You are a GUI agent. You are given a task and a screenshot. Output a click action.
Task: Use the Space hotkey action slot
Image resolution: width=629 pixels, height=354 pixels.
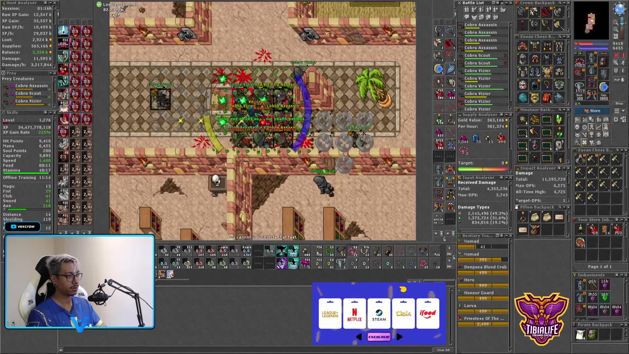click(x=246, y=251)
